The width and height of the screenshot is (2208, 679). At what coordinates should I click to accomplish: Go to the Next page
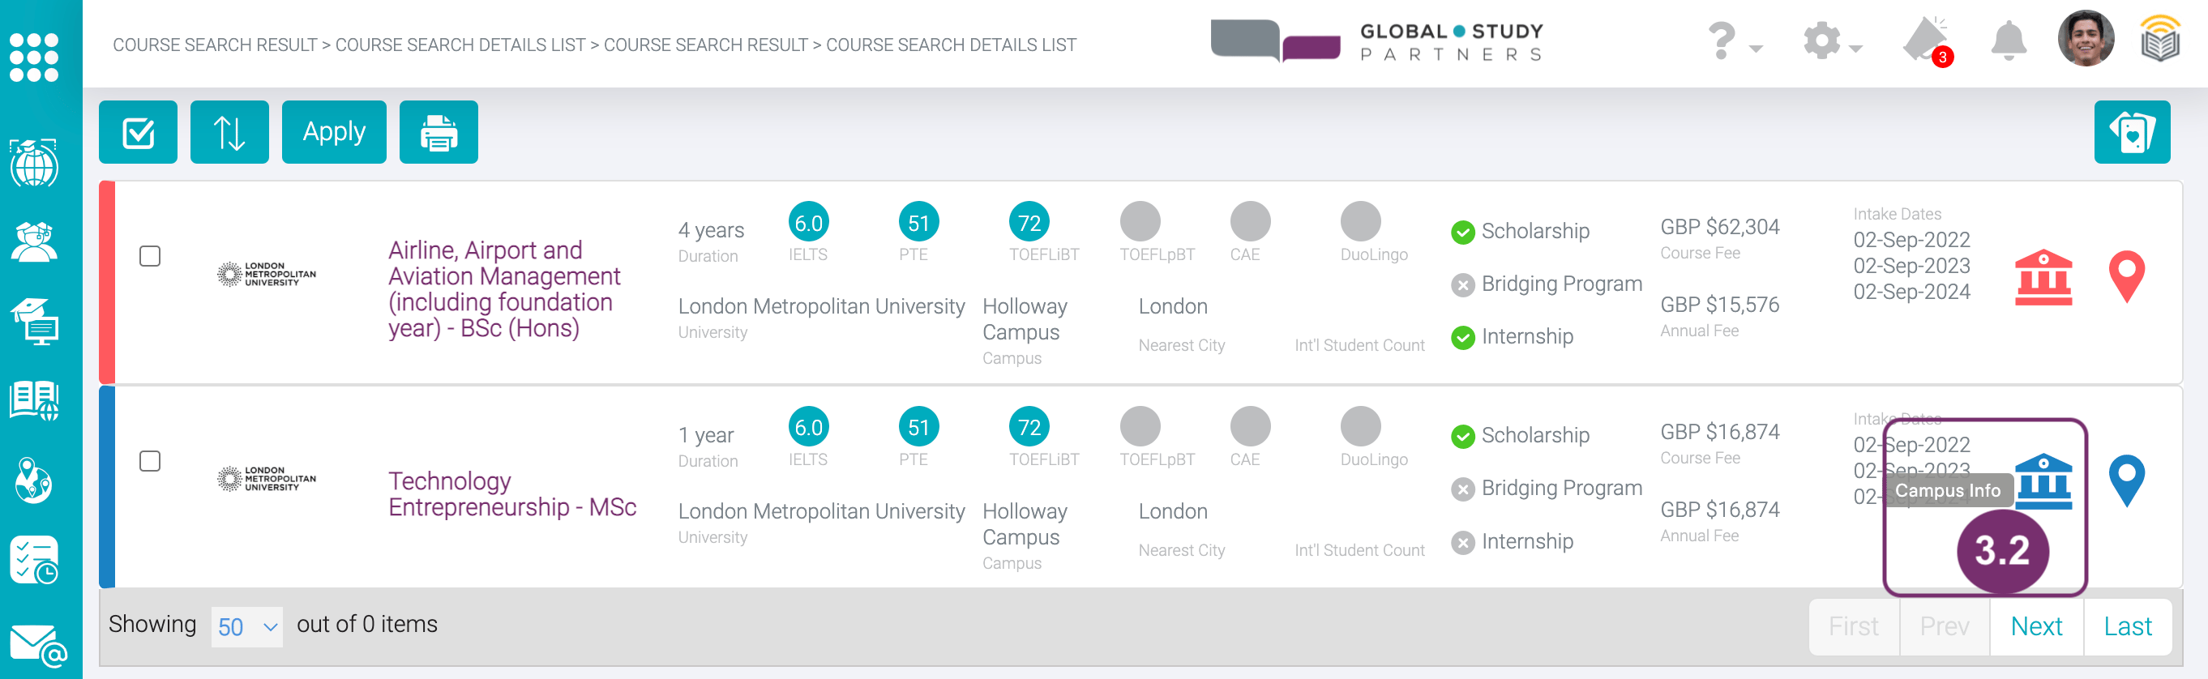pyautogui.click(x=2035, y=626)
